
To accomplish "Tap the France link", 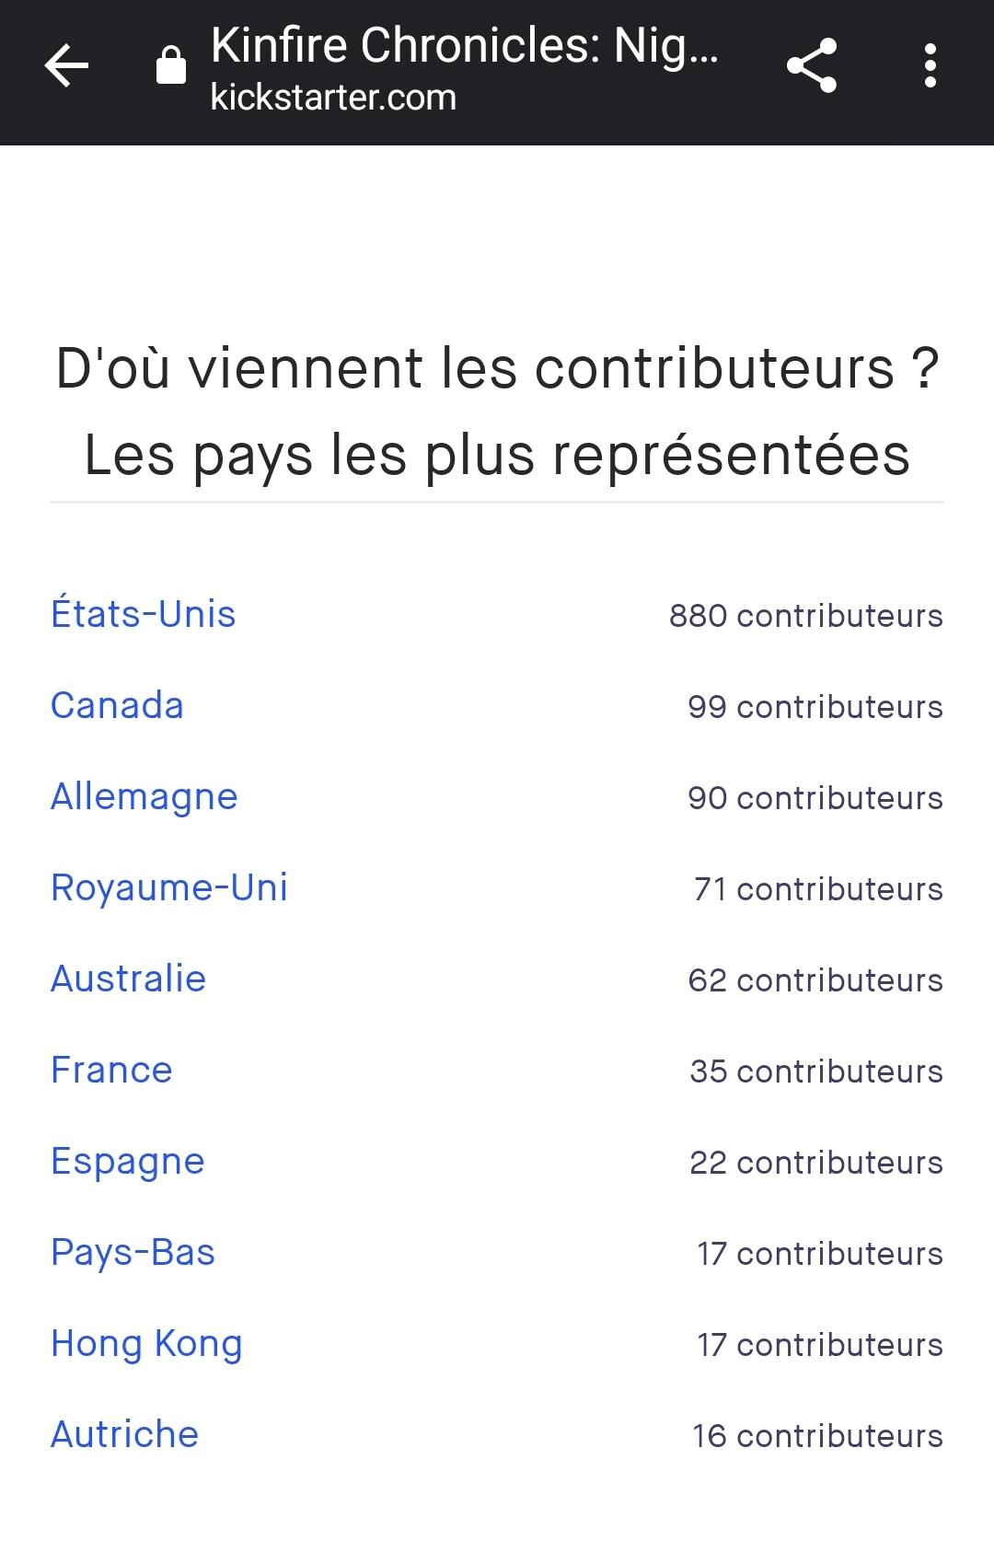I will (x=112, y=1070).
